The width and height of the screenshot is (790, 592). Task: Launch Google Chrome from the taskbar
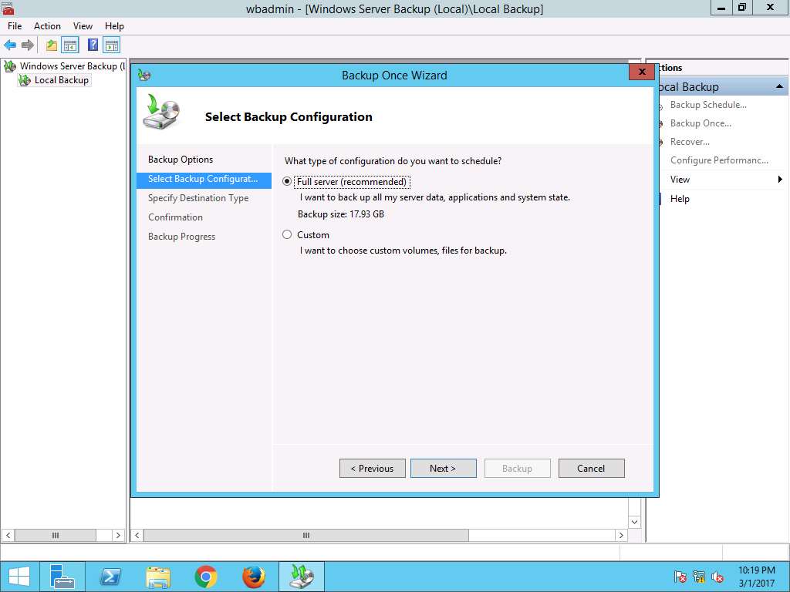click(x=205, y=577)
